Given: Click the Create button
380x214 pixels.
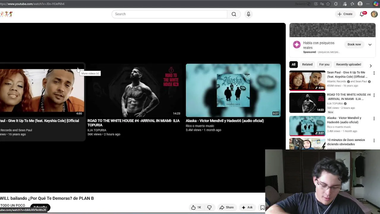Looking at the screenshot, I should pyautogui.click(x=345, y=14).
